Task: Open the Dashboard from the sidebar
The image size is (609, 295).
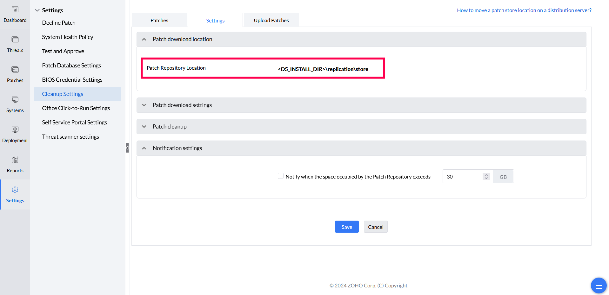Action: coord(15,14)
